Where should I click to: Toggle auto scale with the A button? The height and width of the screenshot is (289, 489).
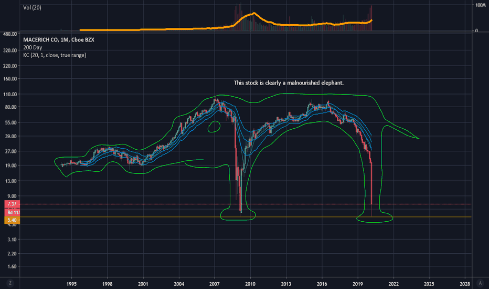pyautogui.click(x=480, y=283)
